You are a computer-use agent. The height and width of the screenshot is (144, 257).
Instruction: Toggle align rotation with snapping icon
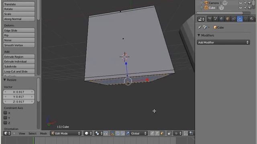191,133
